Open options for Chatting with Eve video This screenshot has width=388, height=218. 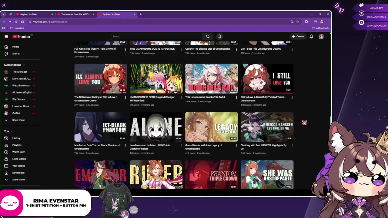coord(292,146)
